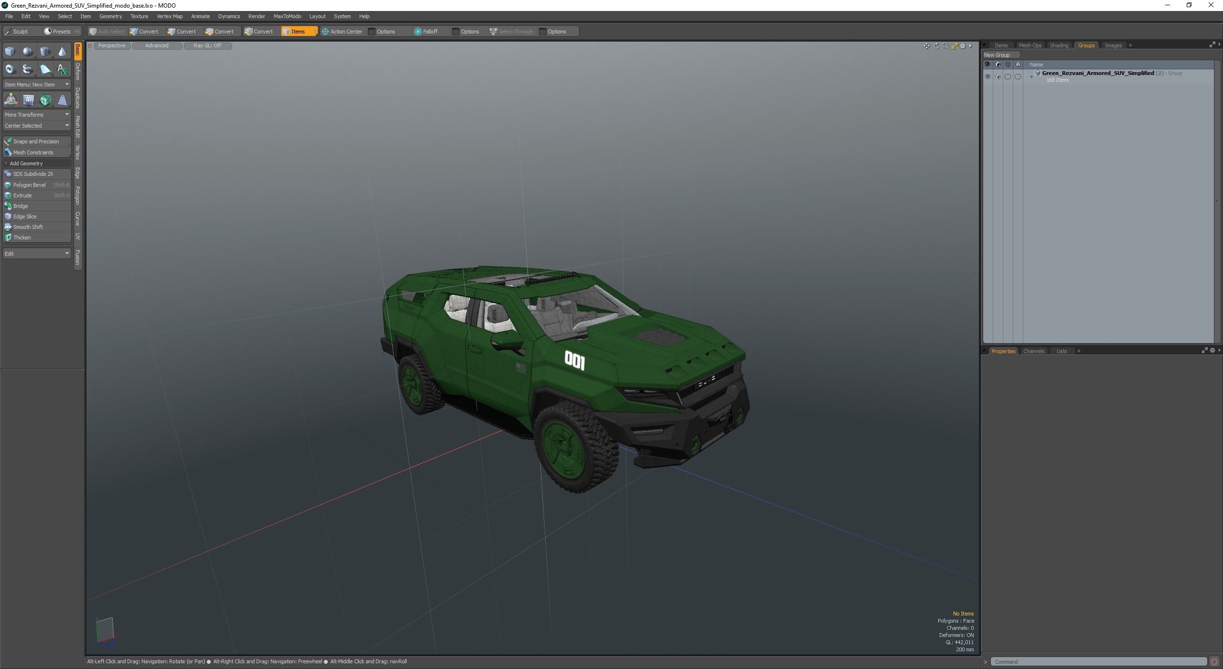The height and width of the screenshot is (669, 1223).
Task: Activate the checkered Element Move tool
Action: [45, 100]
